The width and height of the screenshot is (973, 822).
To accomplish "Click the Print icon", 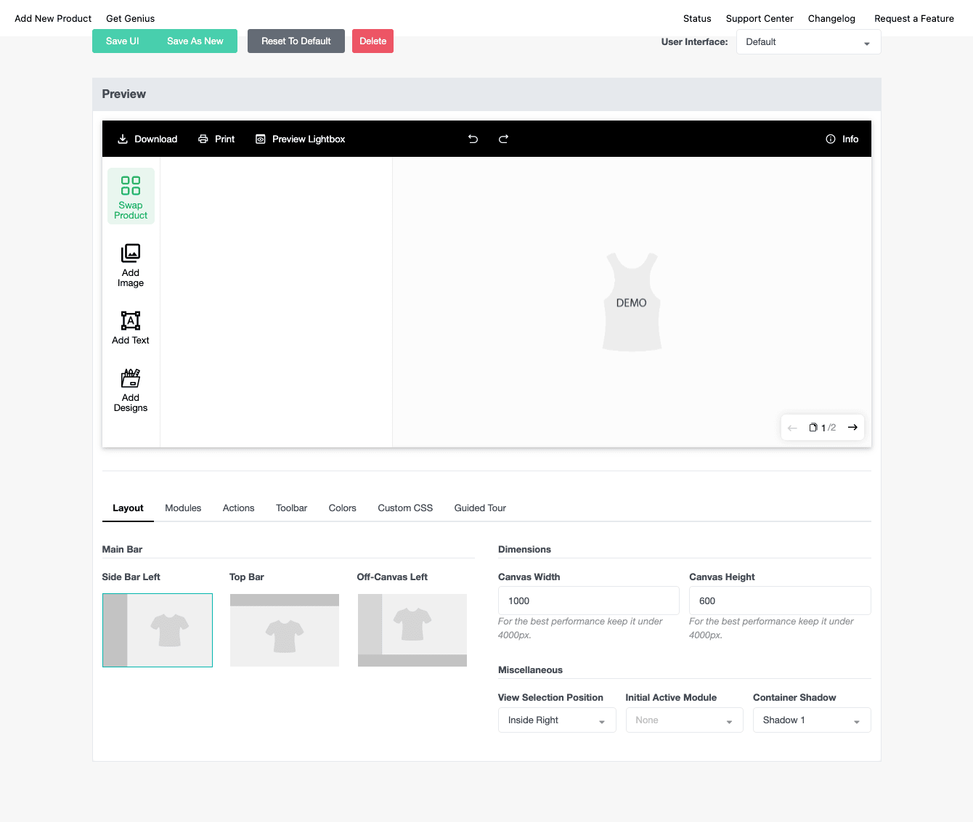I will (x=203, y=139).
